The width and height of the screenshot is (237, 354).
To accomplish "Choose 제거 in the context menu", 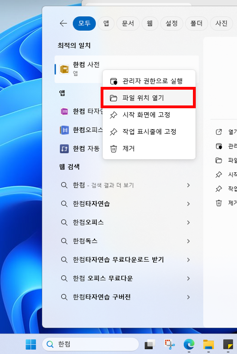I will pos(149,149).
